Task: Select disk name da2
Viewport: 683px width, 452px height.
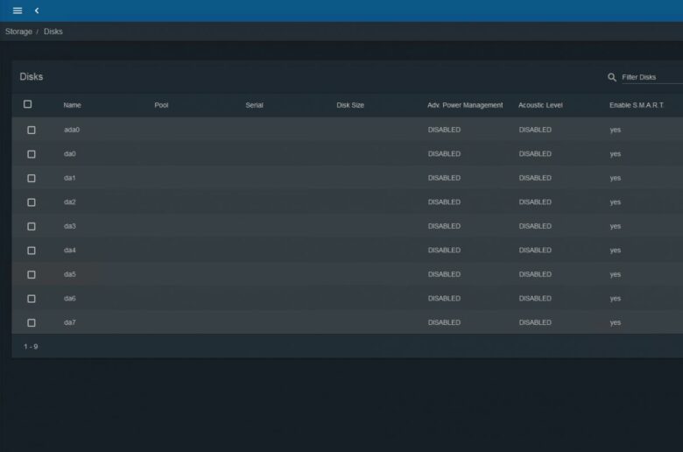Action: point(70,201)
